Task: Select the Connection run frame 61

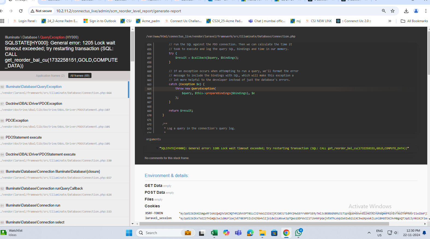Action: point(64,208)
